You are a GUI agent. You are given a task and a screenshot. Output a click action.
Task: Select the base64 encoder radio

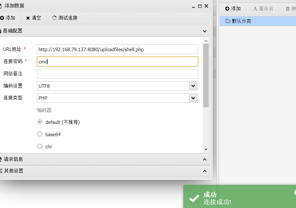click(40, 134)
